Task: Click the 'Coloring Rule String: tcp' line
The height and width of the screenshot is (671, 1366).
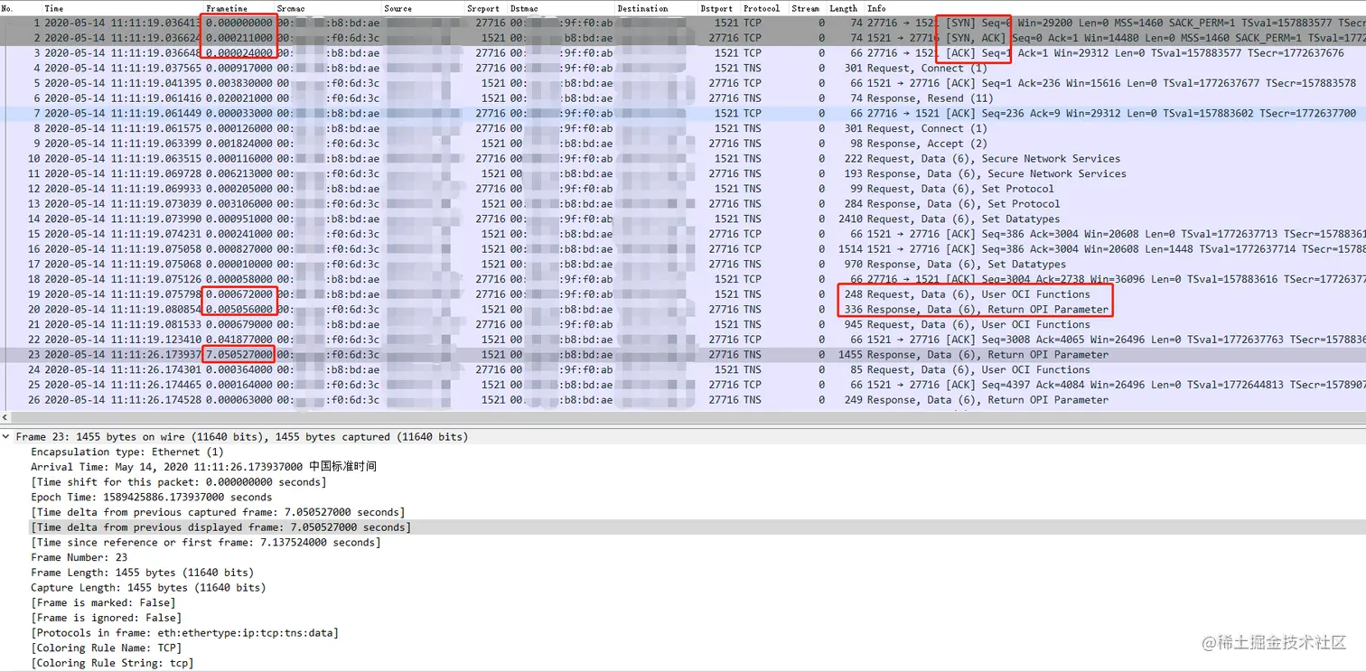Action: point(112,663)
